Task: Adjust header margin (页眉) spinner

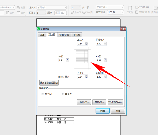Action: point(105,44)
